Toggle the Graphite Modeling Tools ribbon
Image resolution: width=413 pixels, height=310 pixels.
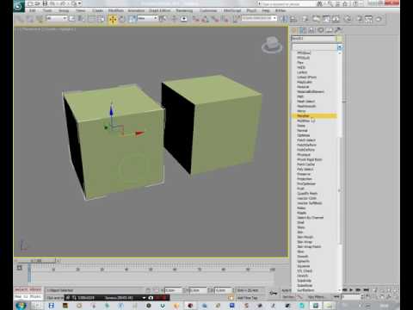click(x=316, y=19)
